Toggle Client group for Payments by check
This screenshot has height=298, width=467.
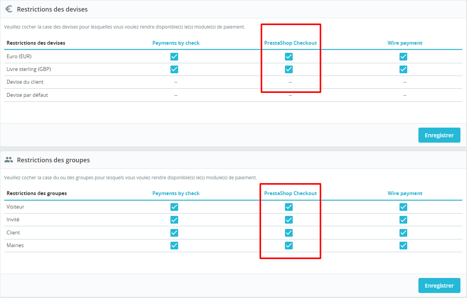[174, 233]
